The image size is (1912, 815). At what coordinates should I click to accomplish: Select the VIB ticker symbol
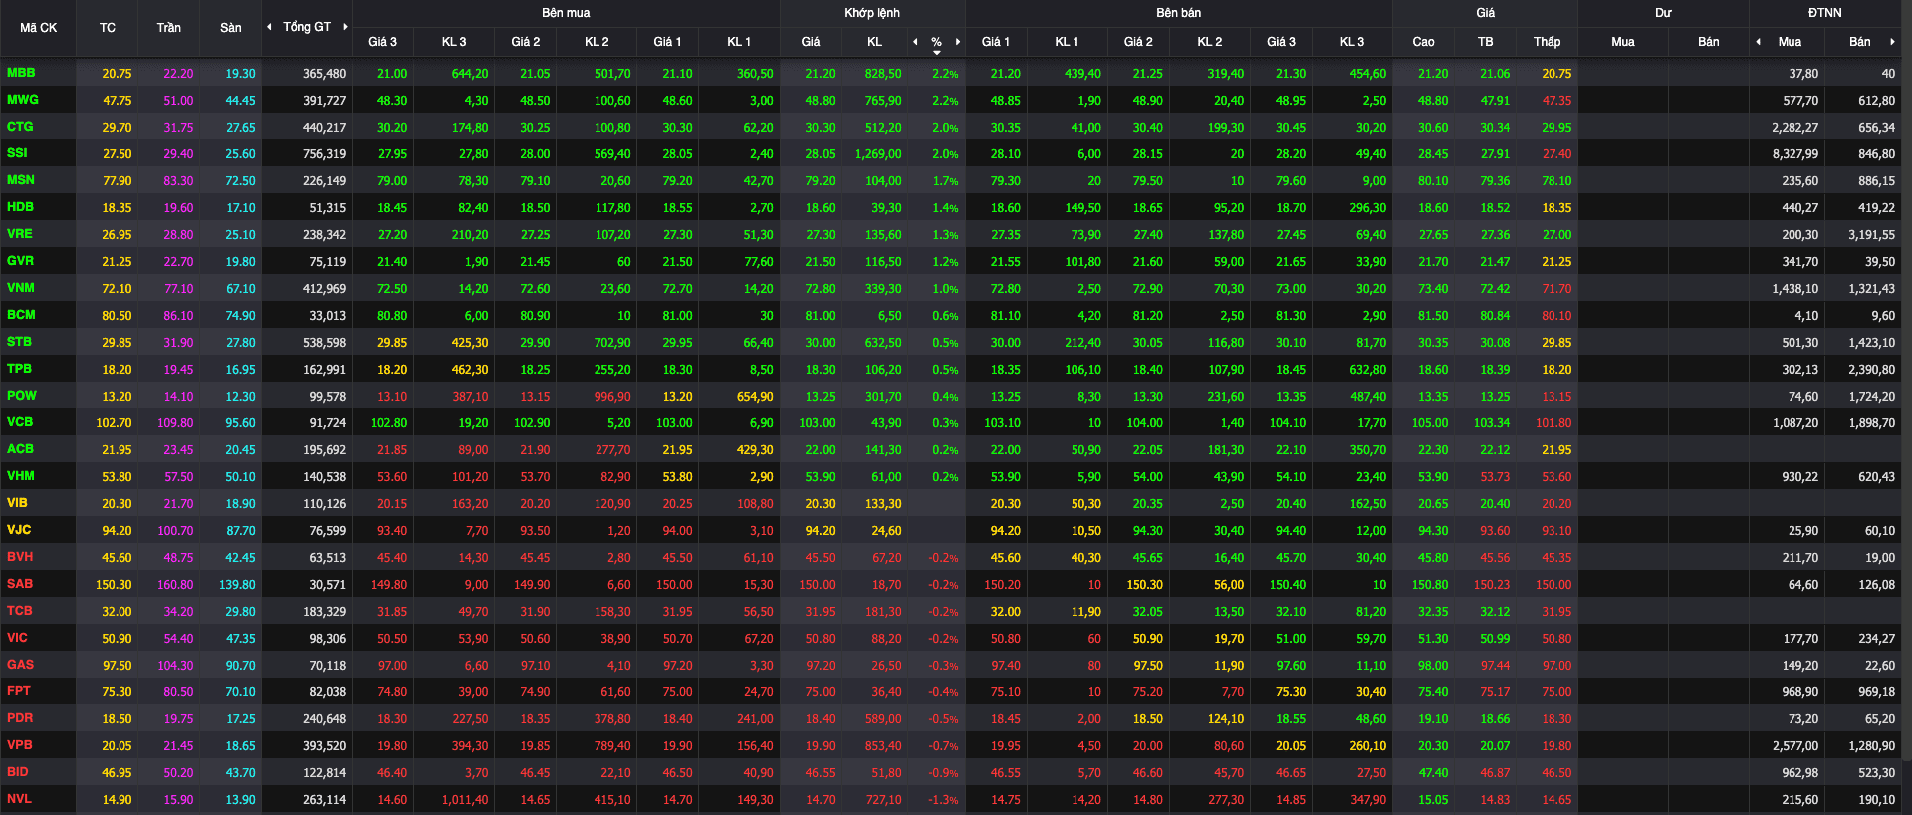point(17,503)
